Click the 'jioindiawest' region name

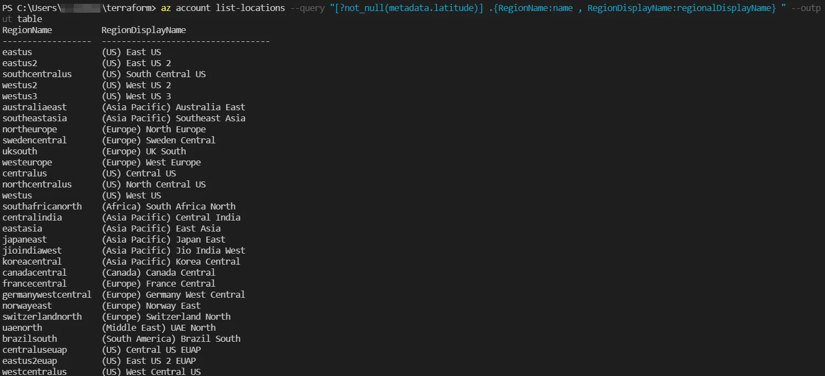click(x=32, y=251)
